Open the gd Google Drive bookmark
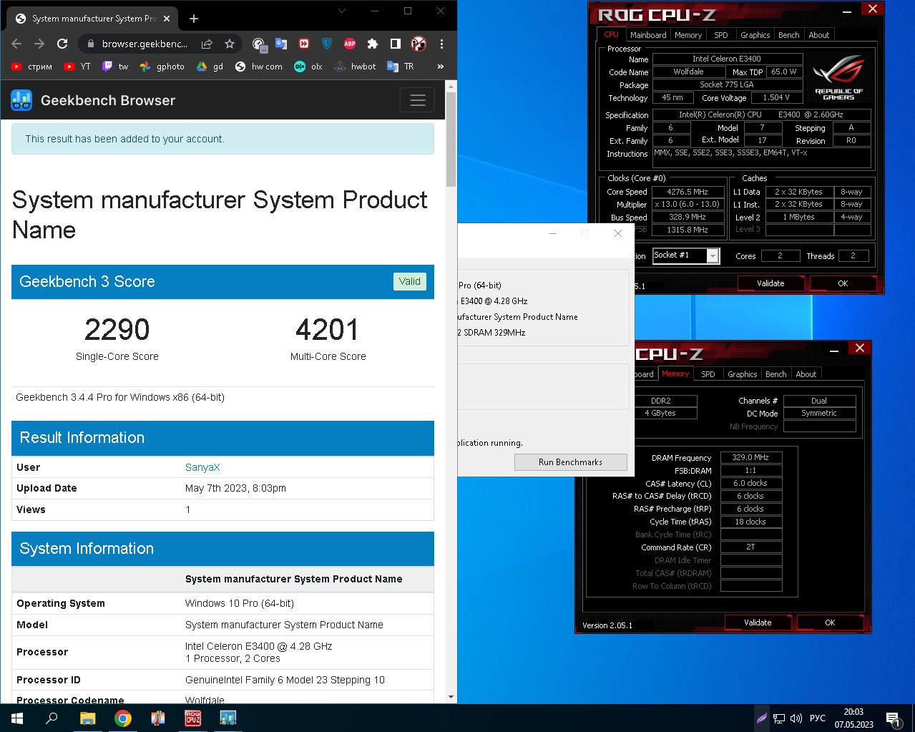 (210, 67)
